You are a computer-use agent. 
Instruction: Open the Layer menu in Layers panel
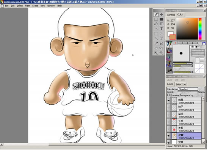coord(169,80)
